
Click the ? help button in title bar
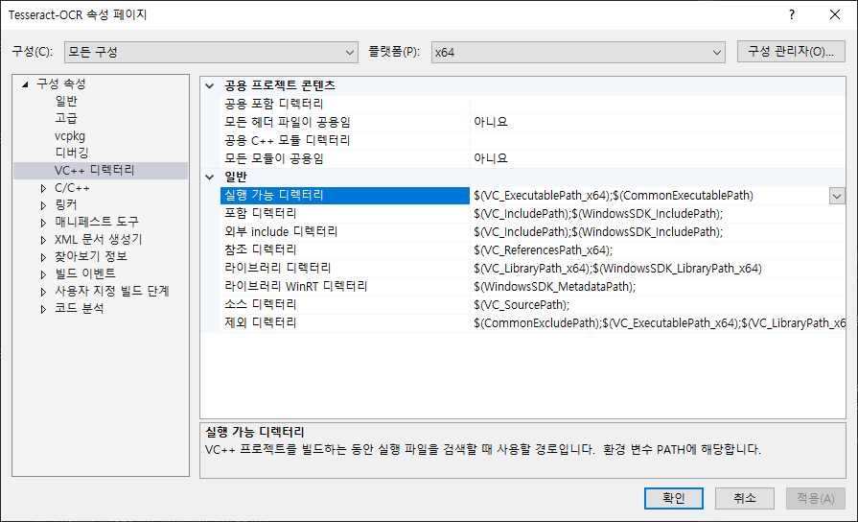click(791, 14)
